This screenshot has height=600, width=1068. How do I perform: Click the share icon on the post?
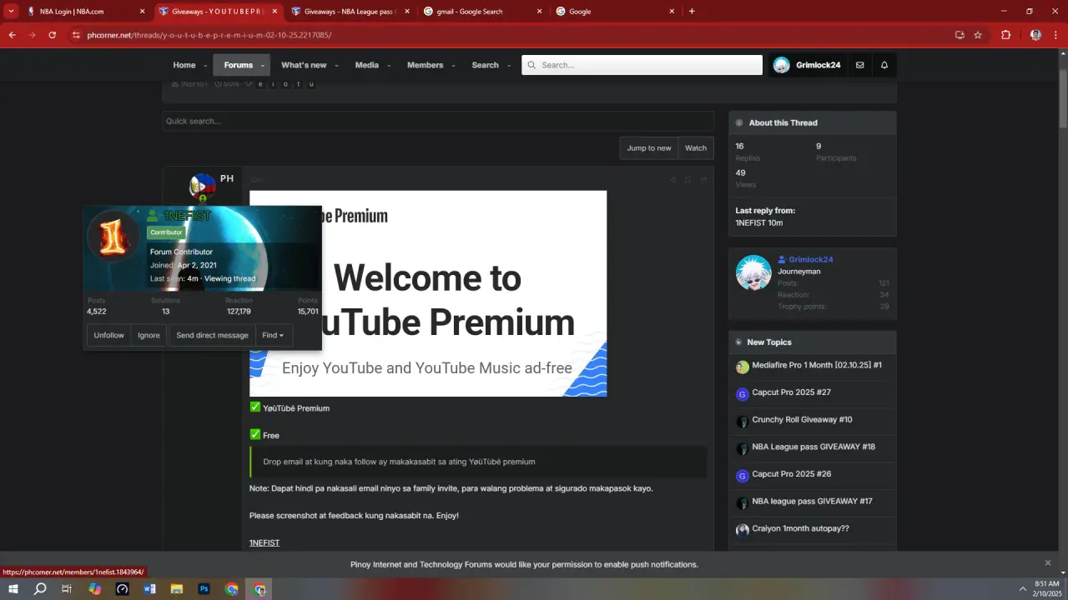pos(673,179)
